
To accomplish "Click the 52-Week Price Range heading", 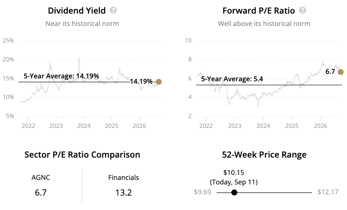I will coord(264,155).
